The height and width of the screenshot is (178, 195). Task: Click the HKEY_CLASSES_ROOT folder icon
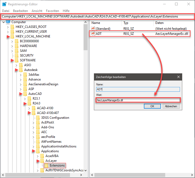[12, 27]
